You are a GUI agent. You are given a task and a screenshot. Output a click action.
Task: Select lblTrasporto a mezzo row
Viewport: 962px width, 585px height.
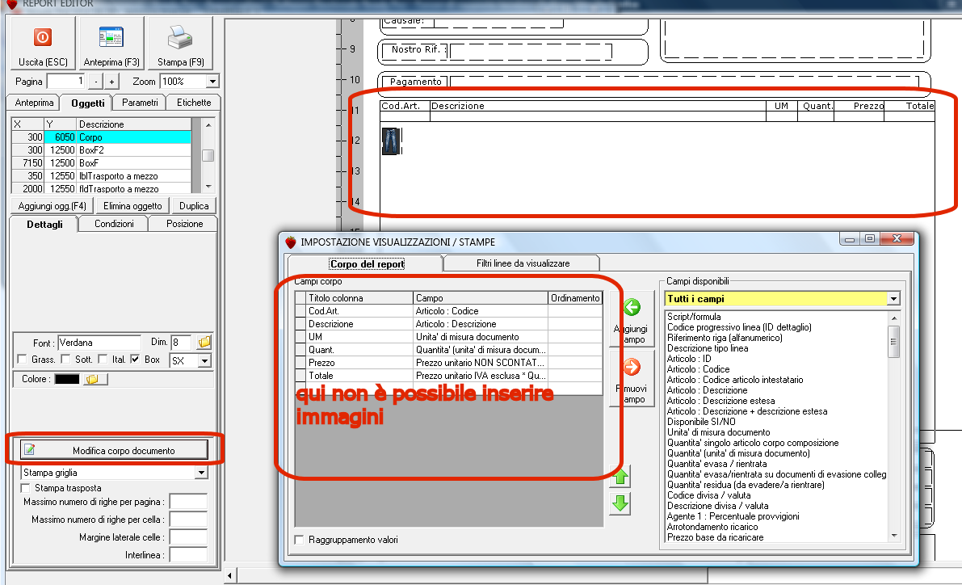coord(101,176)
